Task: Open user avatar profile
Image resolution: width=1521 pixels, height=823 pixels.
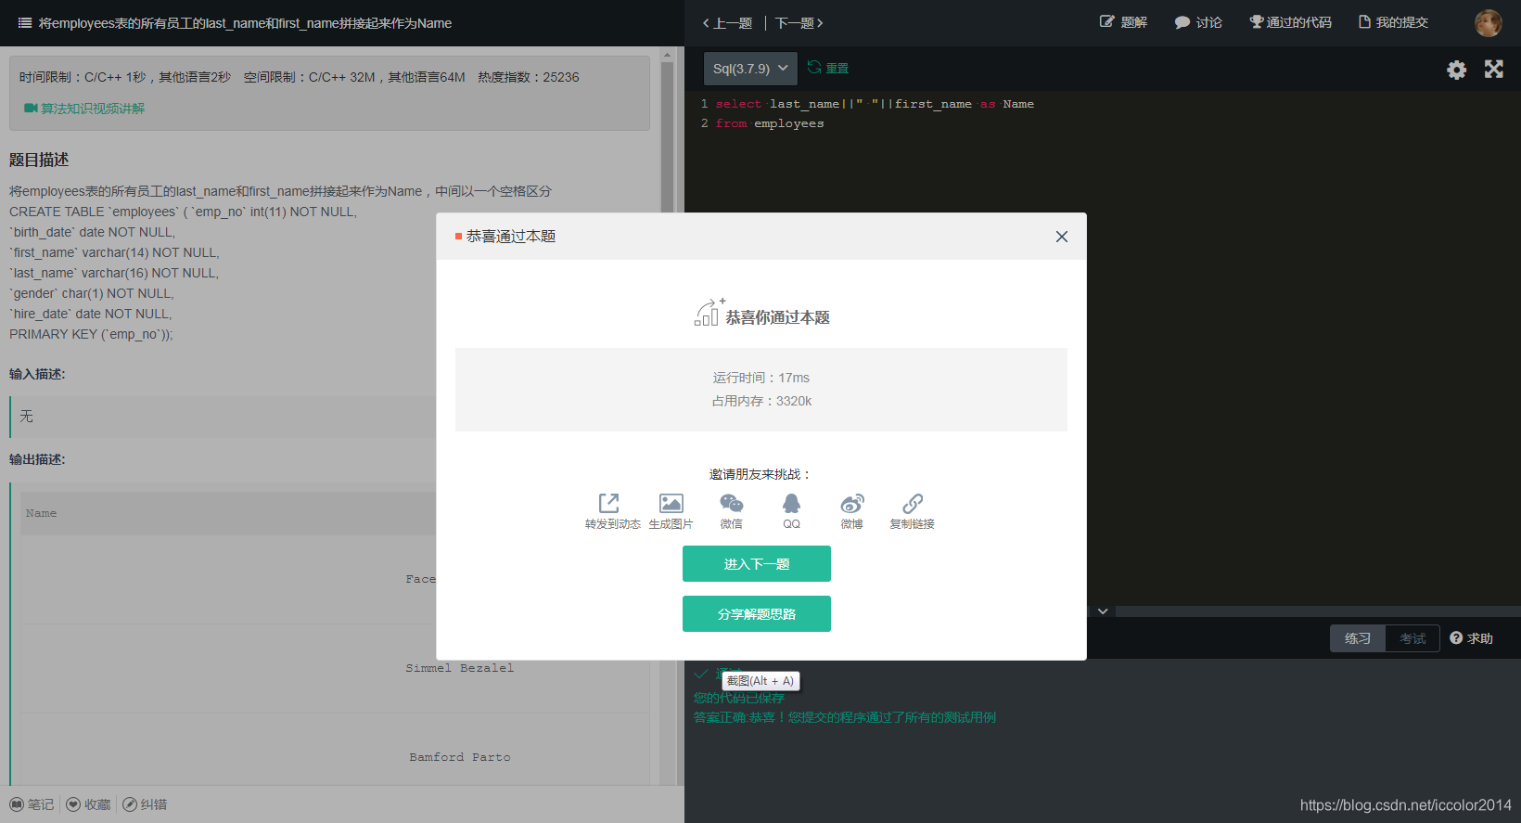Action: 1488,23
